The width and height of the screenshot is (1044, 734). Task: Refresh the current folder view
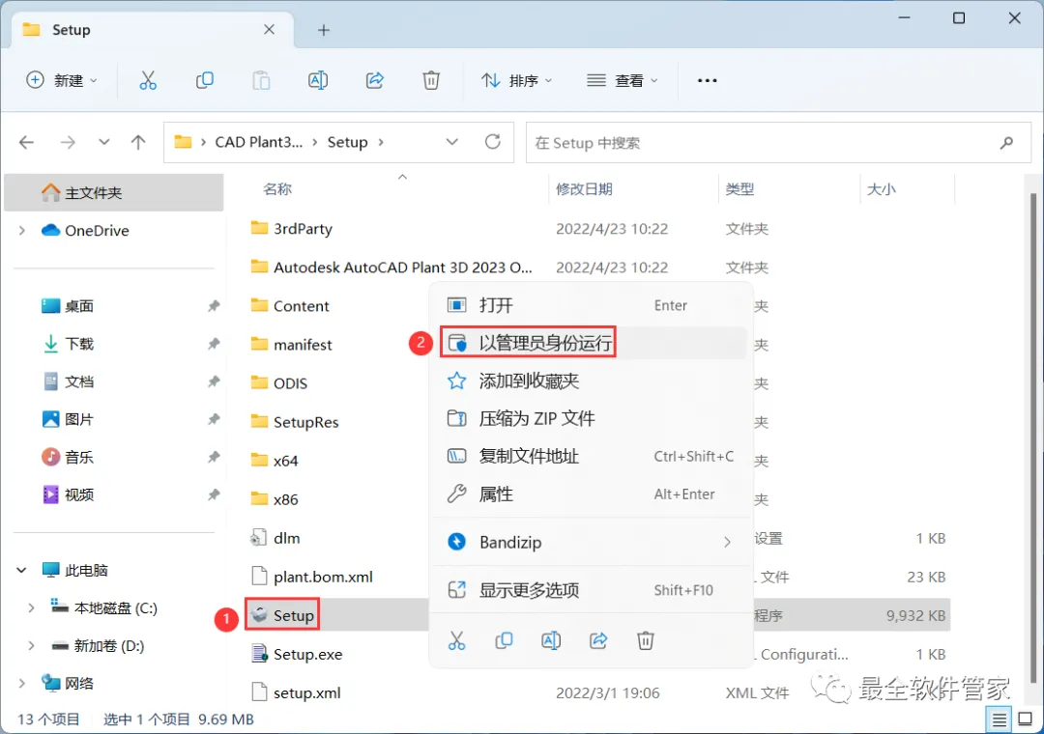tap(493, 142)
